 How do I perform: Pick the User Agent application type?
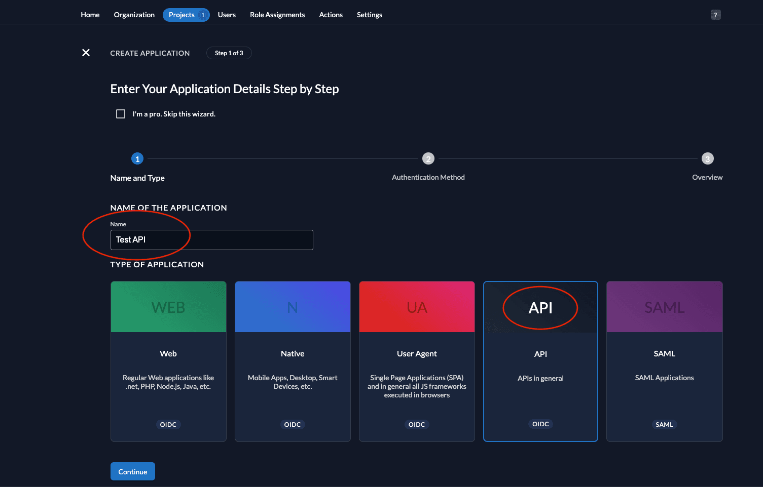[x=417, y=361]
